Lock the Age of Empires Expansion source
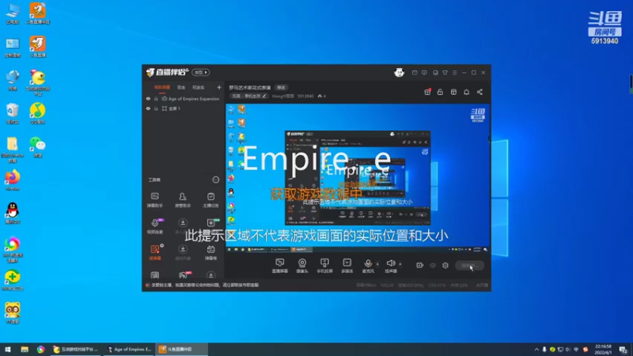Screen dimensions: 633x356 pos(156,99)
